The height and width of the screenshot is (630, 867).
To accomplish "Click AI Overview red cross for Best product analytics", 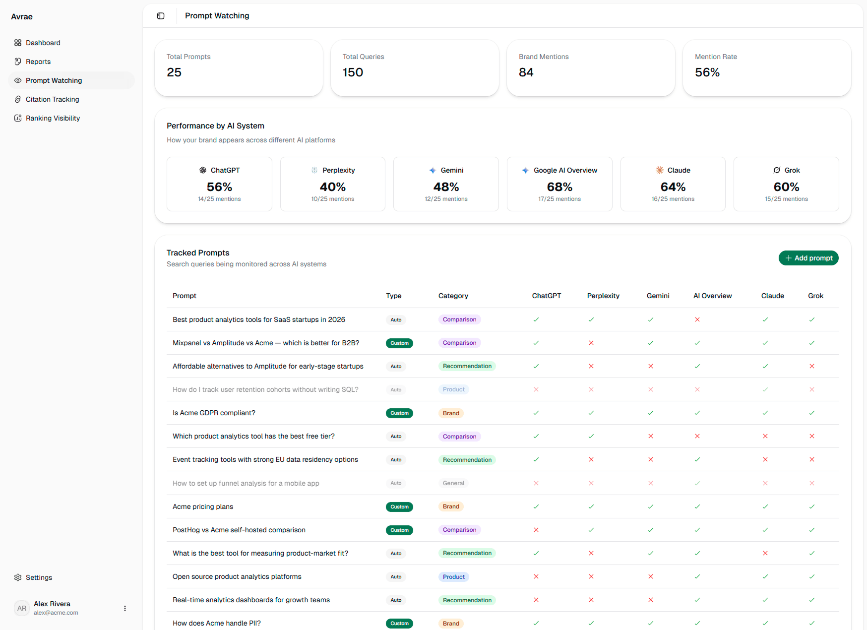I will tap(697, 319).
